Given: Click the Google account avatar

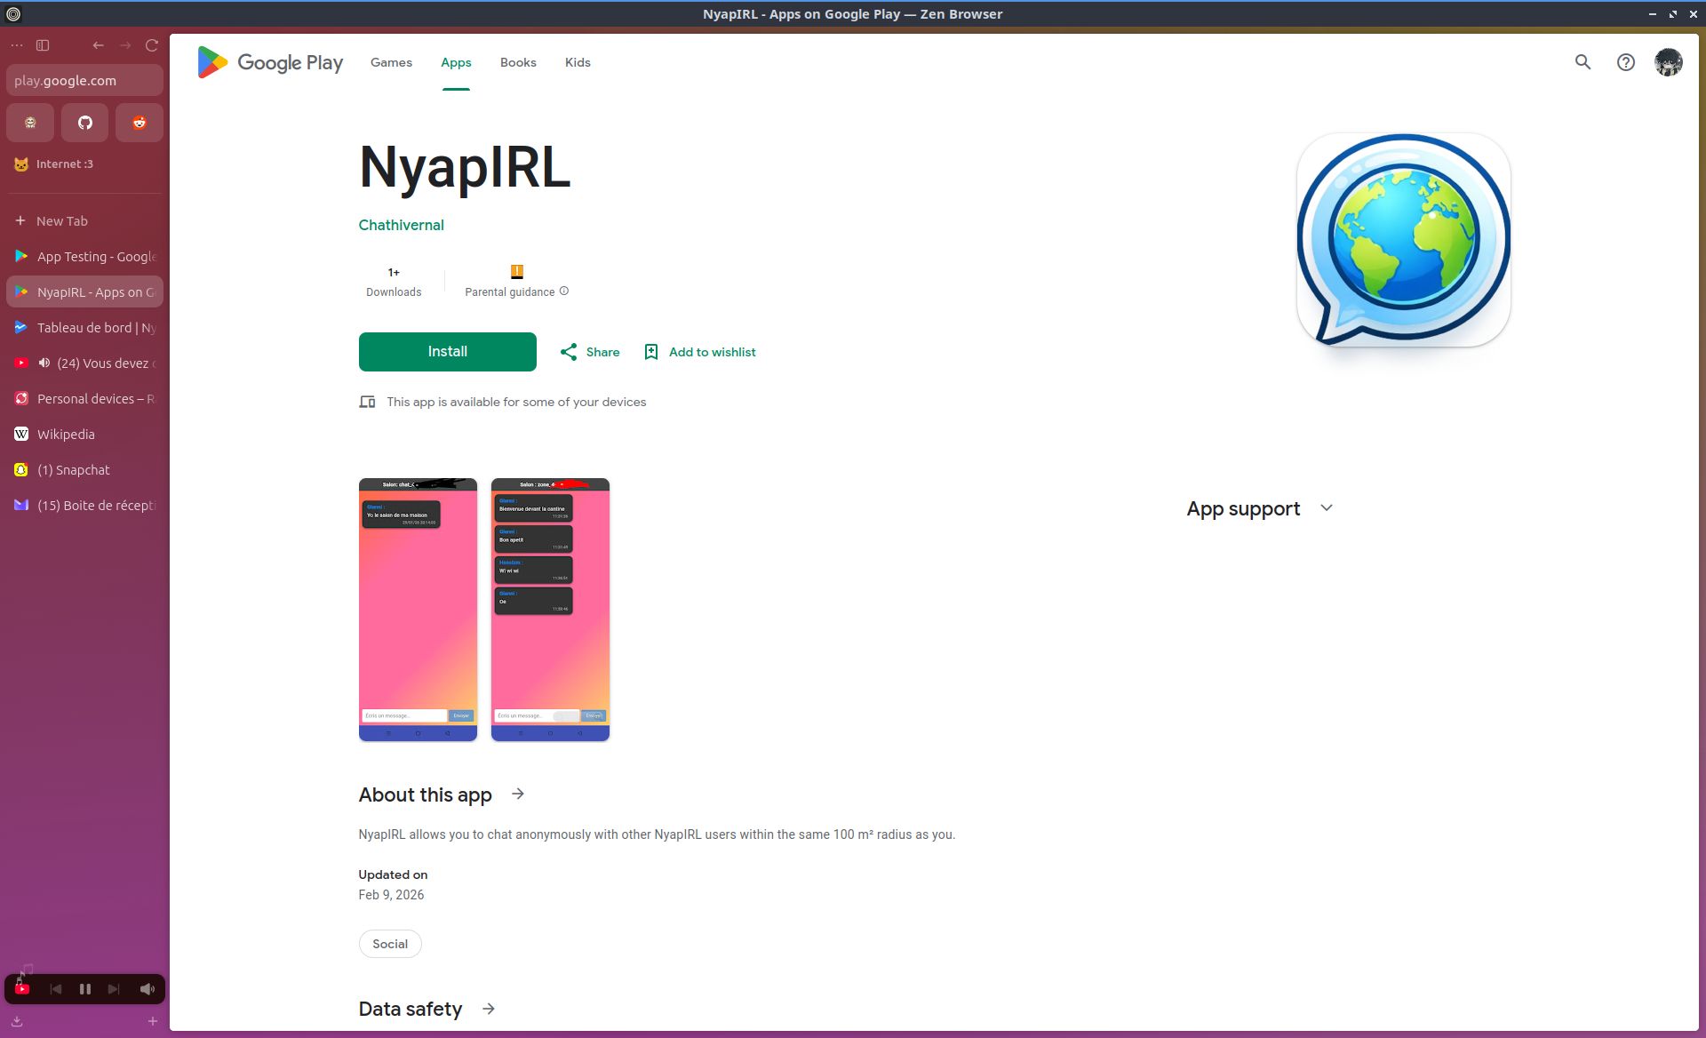Looking at the screenshot, I should coord(1668,62).
